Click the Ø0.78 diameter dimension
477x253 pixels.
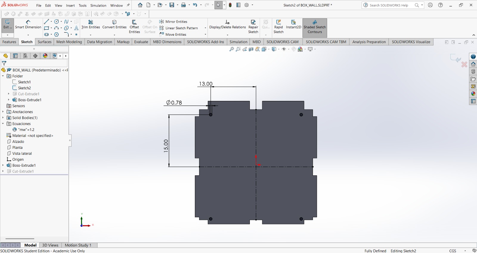click(174, 102)
